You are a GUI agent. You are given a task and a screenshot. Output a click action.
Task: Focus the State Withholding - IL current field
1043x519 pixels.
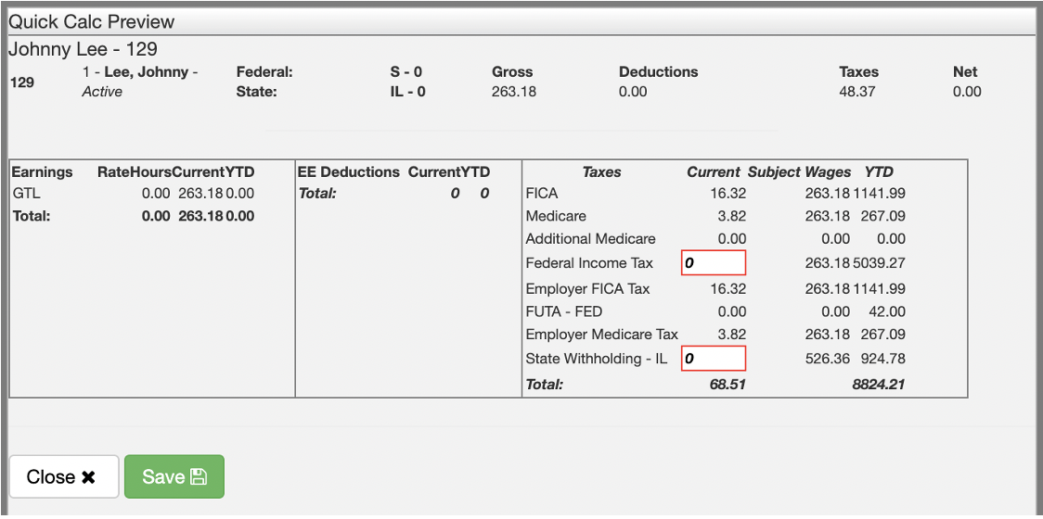pos(714,359)
